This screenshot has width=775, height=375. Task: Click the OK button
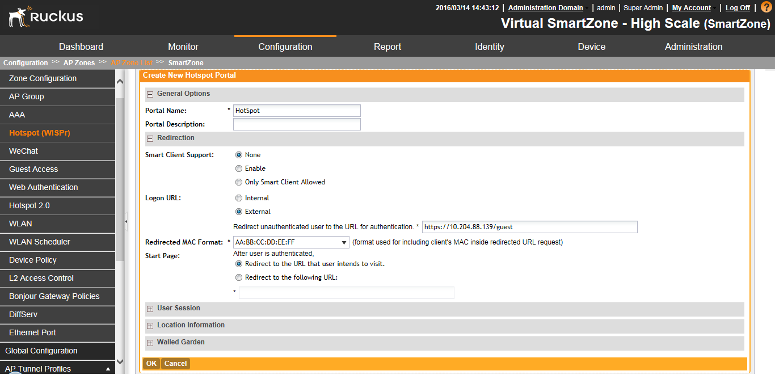tap(151, 364)
